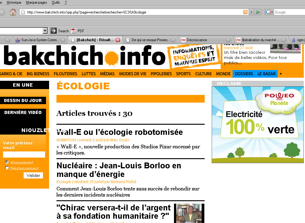The height and width of the screenshot is (223, 305).
Task: Open Wall-E ou l'écologie robotomisée article
Action: [x=120, y=132]
